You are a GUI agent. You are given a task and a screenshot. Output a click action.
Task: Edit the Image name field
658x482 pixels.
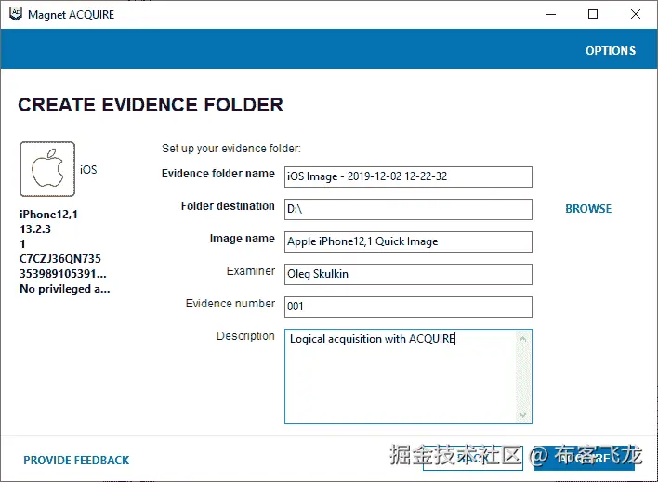tap(408, 242)
